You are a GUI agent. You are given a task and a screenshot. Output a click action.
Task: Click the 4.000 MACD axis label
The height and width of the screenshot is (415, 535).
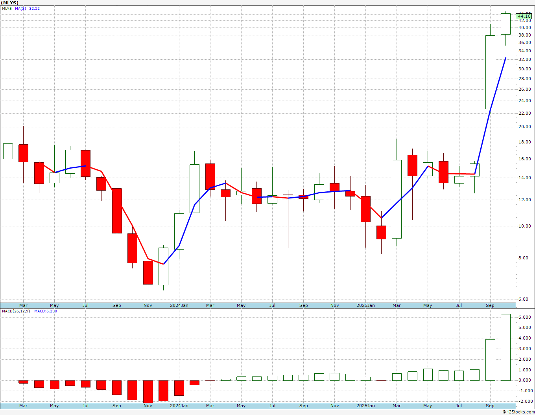(525, 338)
